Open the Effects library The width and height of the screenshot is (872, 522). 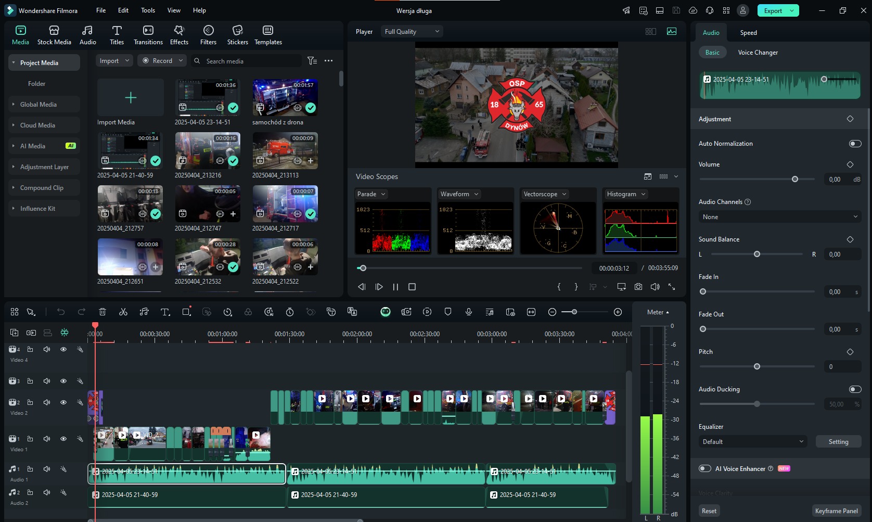tap(179, 35)
